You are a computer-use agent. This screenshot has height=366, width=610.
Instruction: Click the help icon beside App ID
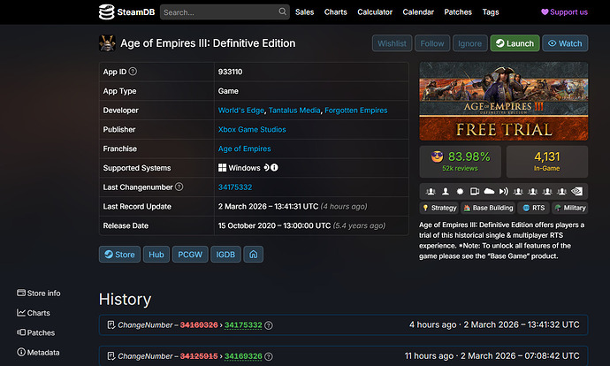pyautogui.click(x=133, y=71)
